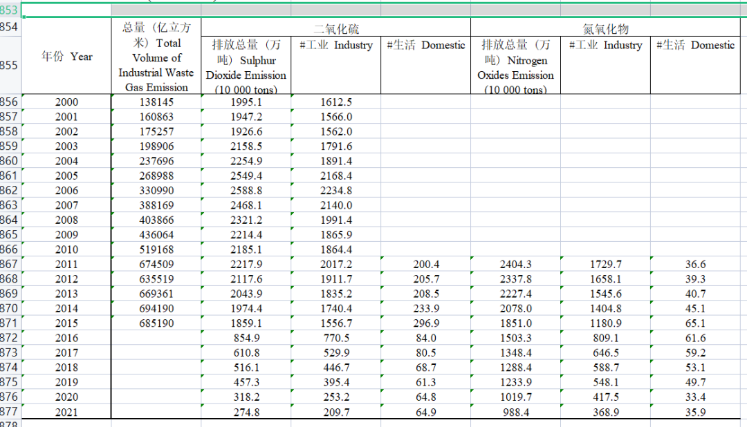Click the #生活 Domestic header under 氮氧化物

point(696,66)
